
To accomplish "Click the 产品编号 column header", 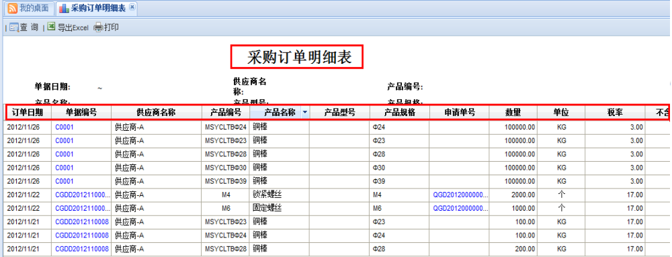I will click(225, 113).
